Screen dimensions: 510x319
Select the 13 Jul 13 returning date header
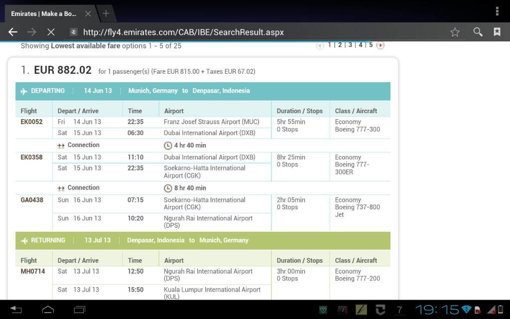[98, 240]
